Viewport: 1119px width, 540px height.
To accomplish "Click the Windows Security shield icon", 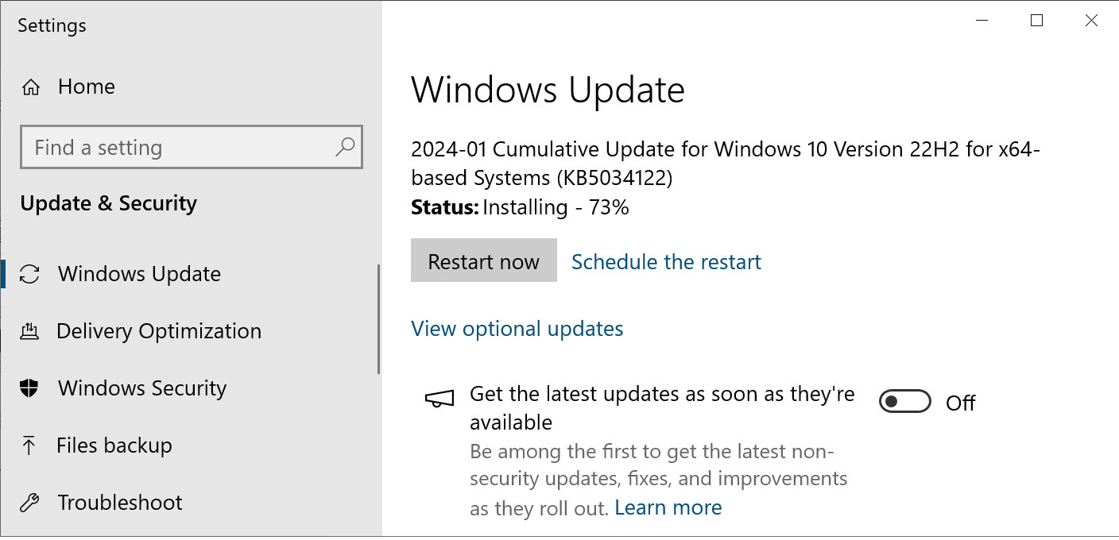I will click(x=29, y=388).
